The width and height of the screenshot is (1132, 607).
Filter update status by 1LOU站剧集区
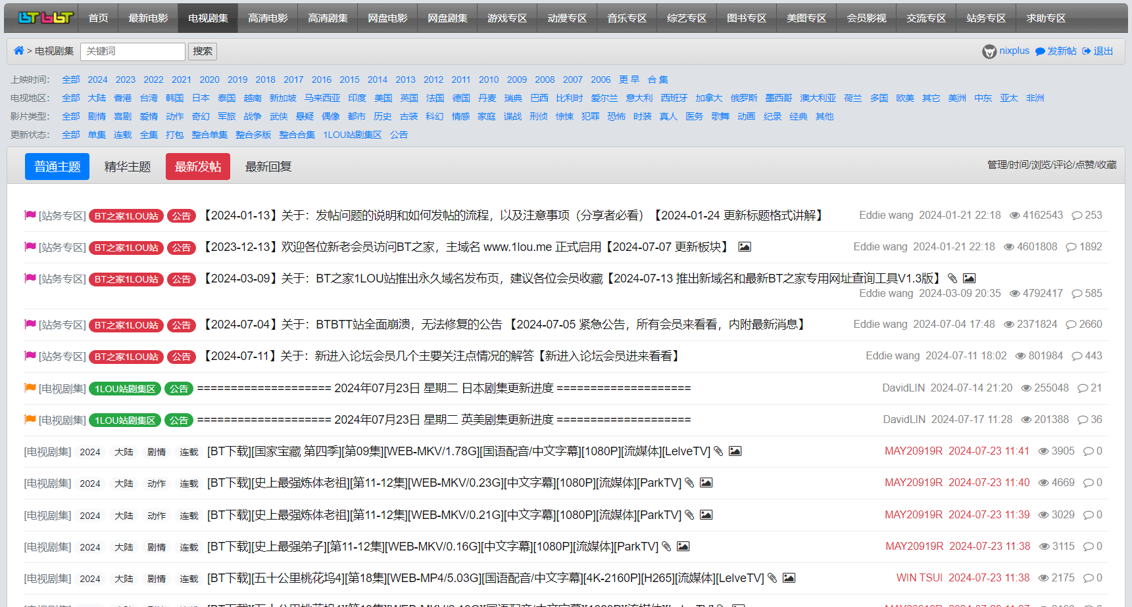[353, 135]
